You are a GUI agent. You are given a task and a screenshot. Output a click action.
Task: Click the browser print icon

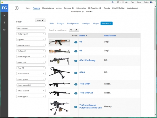[127, 2]
